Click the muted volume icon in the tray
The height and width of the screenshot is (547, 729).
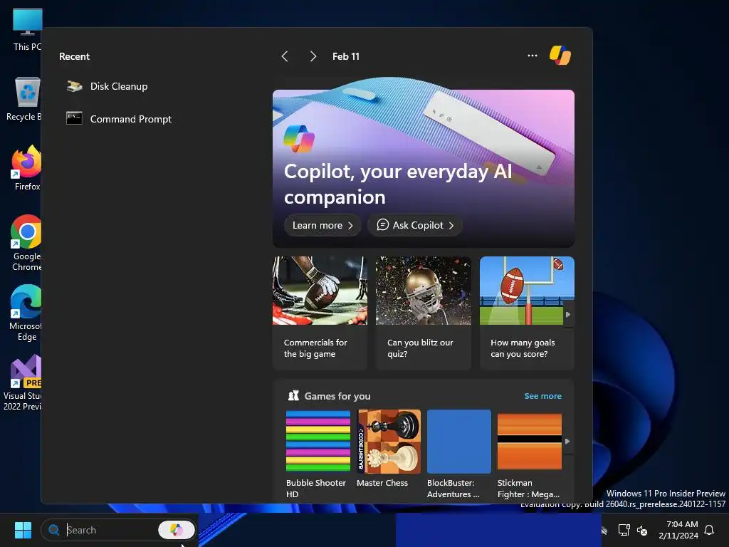[642, 530]
